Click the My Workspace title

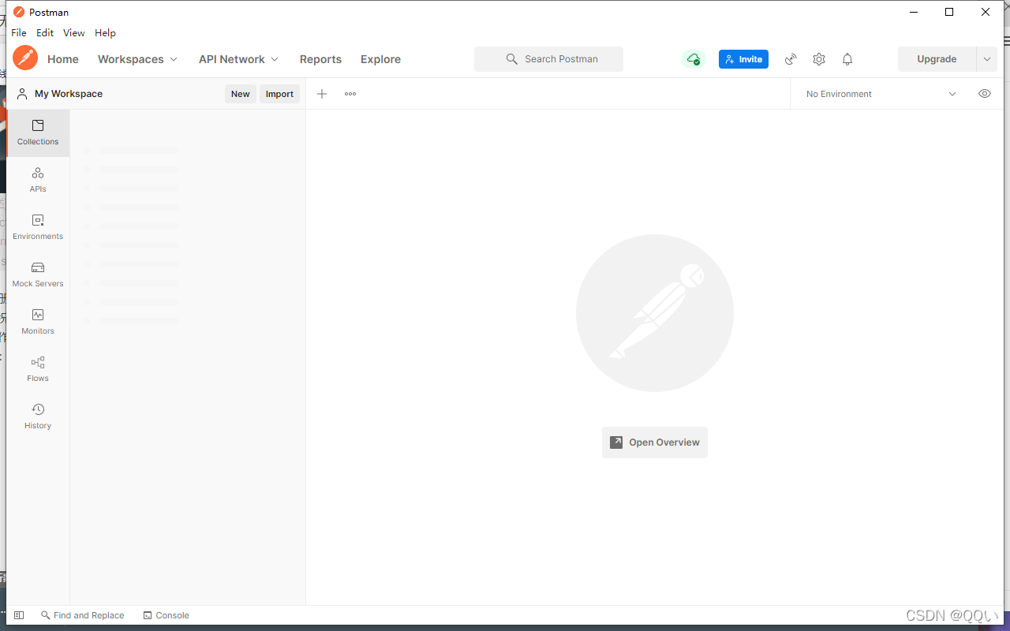coord(69,94)
